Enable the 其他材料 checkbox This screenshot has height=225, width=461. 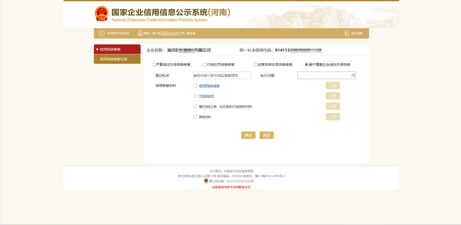tap(195, 117)
